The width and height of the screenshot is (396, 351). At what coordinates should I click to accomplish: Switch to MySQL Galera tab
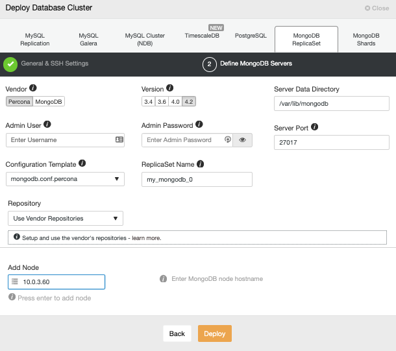tap(88, 40)
